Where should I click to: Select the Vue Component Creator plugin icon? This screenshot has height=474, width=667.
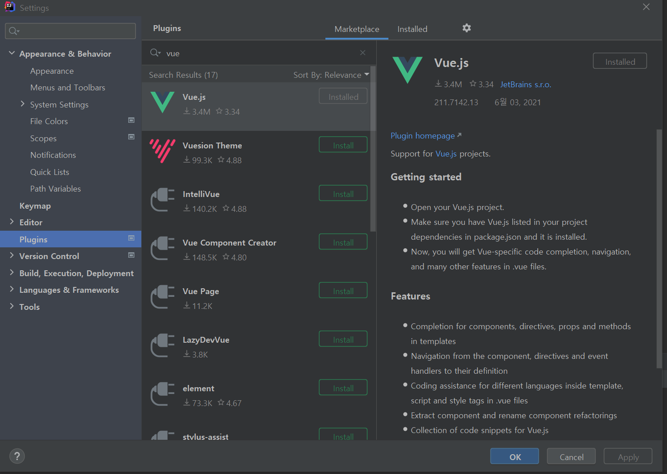click(162, 248)
